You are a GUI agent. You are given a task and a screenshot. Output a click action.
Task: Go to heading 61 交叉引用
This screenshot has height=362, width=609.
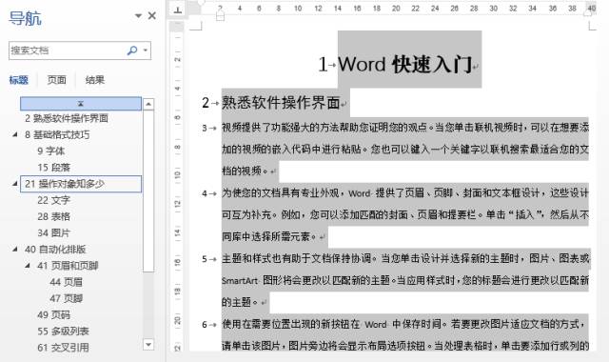[x=63, y=347]
